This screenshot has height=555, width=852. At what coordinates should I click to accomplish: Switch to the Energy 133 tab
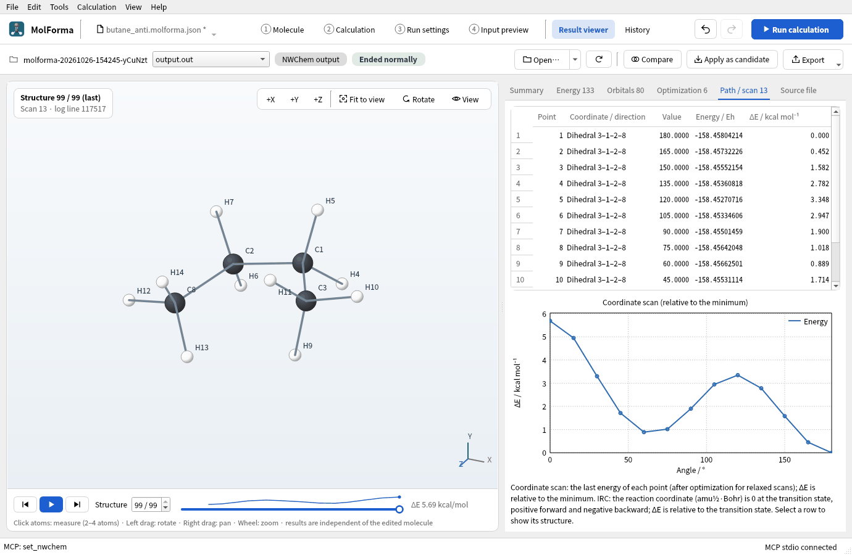pyautogui.click(x=575, y=90)
